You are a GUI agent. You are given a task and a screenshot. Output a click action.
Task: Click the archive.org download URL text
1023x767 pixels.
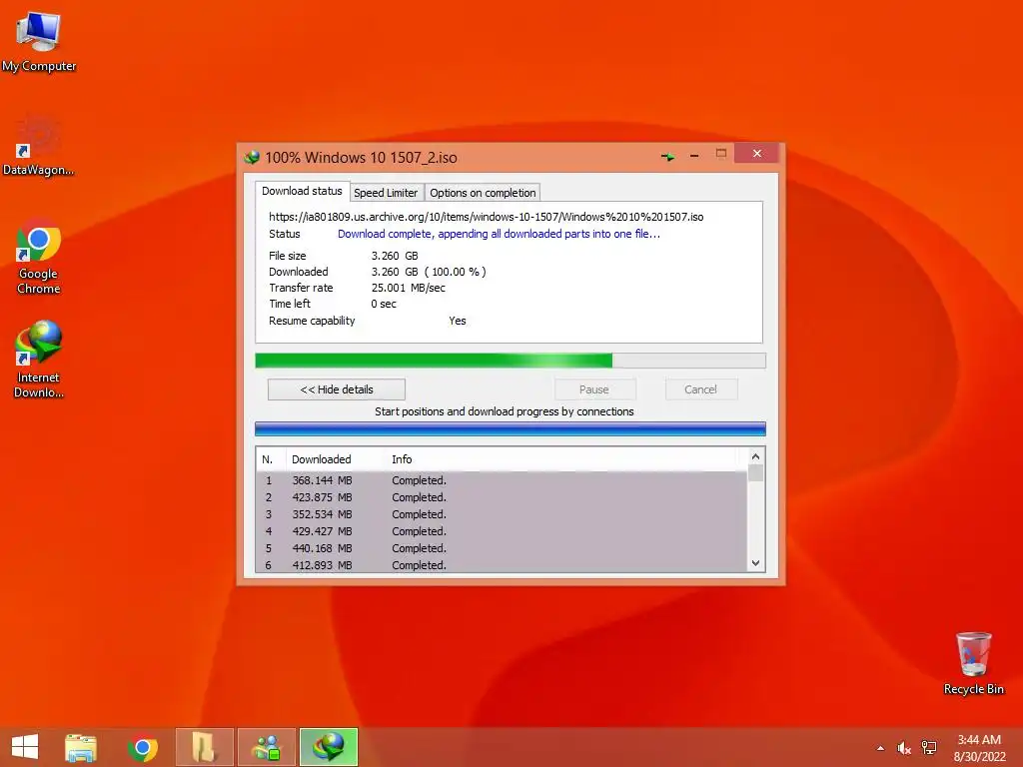click(x=487, y=217)
